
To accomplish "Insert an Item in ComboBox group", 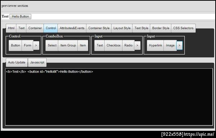I will (x=83, y=45).
